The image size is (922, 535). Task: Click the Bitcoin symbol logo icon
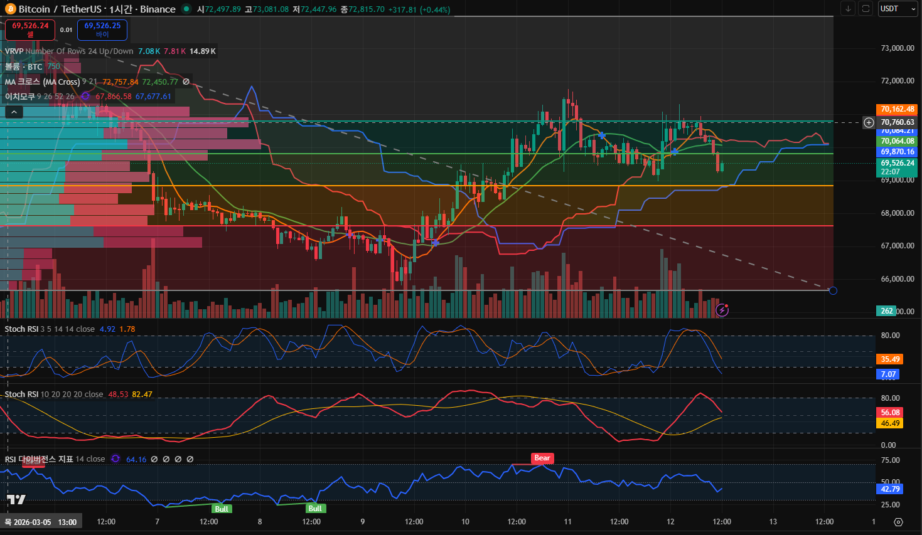[x=11, y=9]
